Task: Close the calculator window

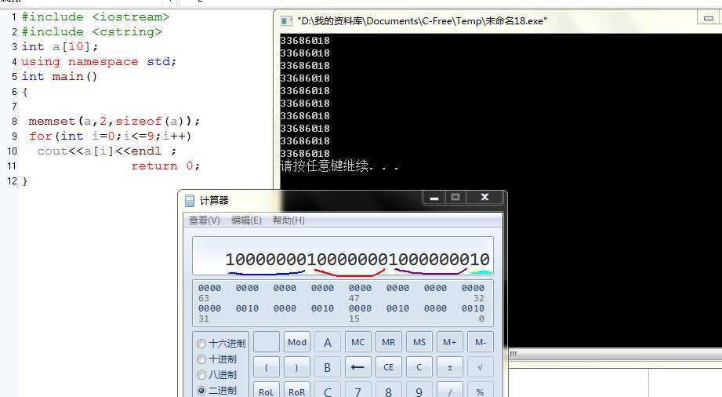Action: point(484,198)
